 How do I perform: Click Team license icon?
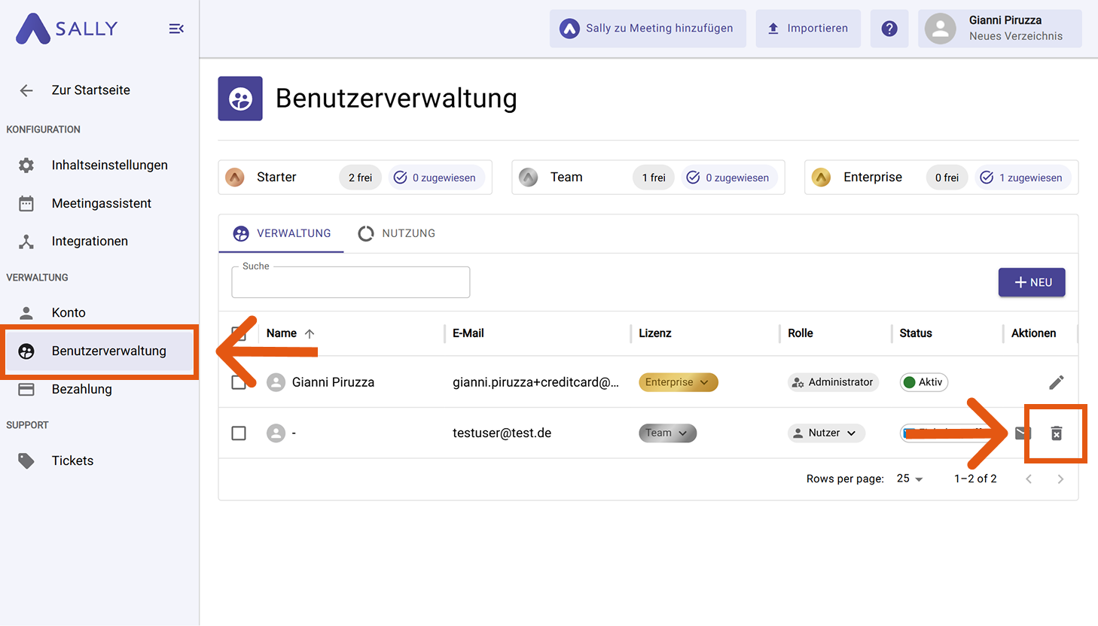point(529,178)
